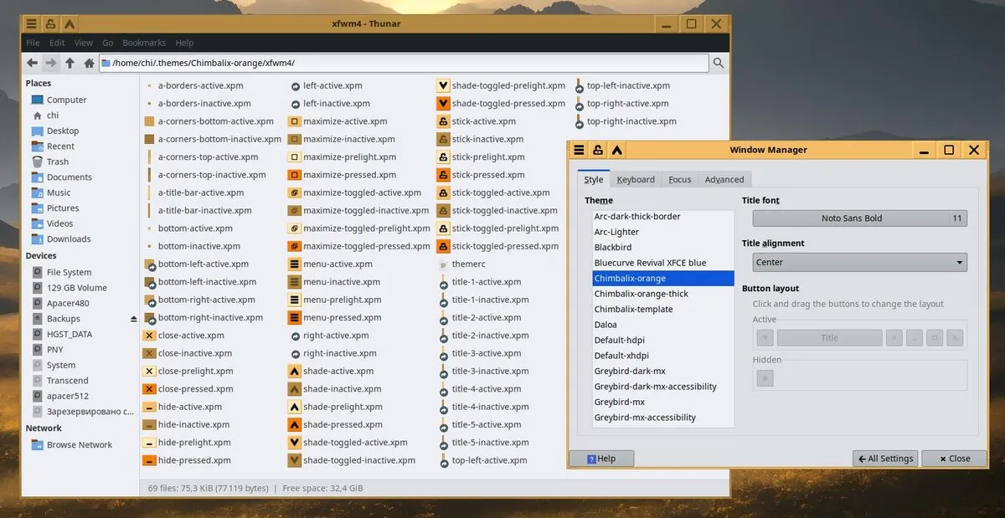Screen dimensions: 1005x518
Task: Select Arc-dark-thick-border theme
Action: pos(662,216)
